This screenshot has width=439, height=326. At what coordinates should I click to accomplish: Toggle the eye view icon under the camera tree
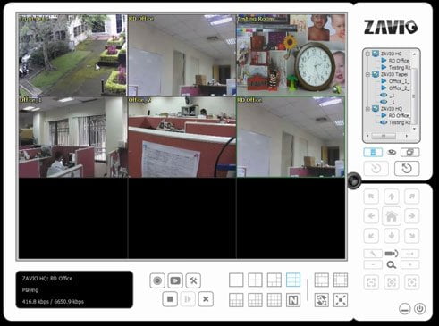pos(392,153)
